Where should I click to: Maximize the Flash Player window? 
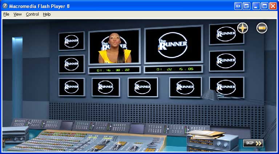pos(264,6)
